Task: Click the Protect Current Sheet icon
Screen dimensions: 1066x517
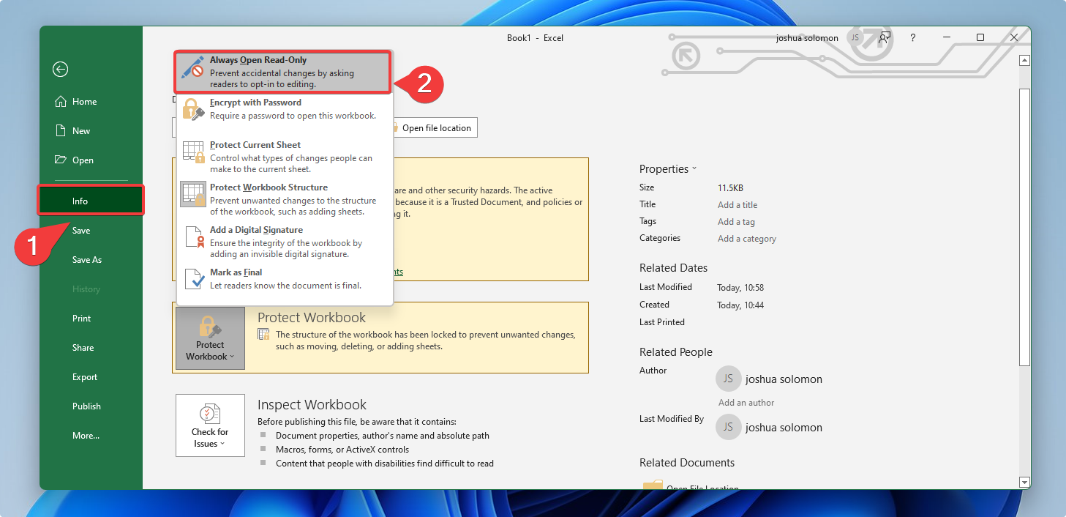Action: click(x=193, y=152)
